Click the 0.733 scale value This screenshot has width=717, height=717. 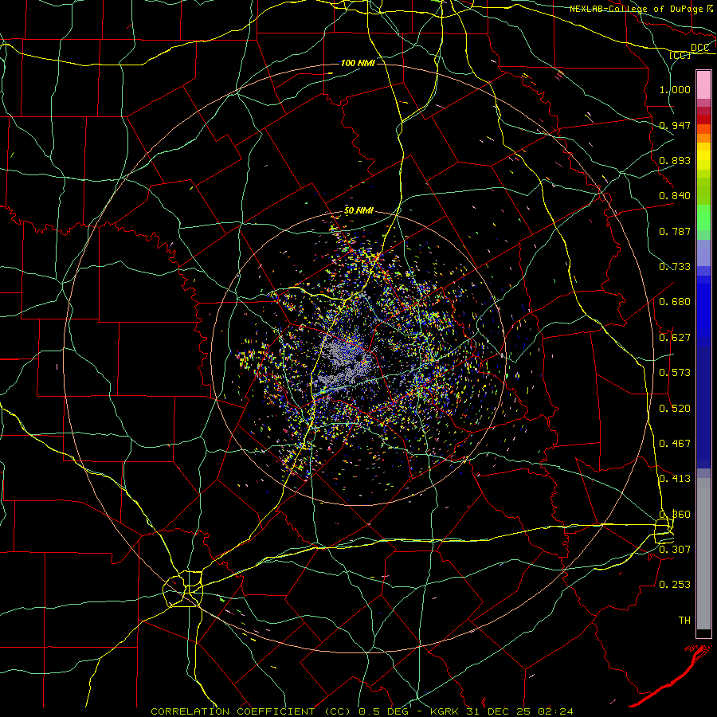pyautogui.click(x=675, y=267)
